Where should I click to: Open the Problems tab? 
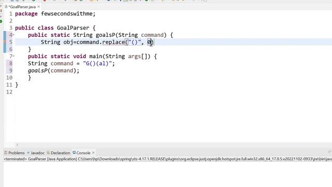point(15,153)
